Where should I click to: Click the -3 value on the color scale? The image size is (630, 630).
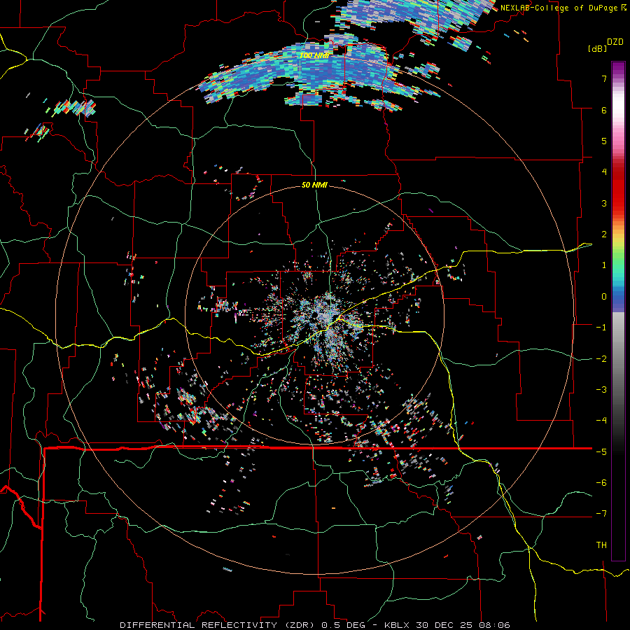(601, 390)
